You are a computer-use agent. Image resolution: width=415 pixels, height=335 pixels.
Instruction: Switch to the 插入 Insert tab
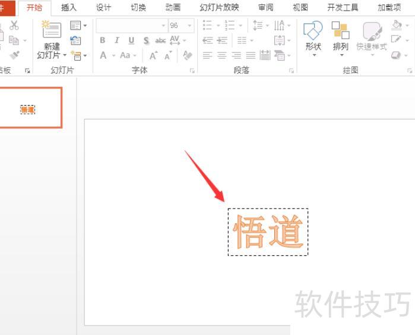point(69,7)
